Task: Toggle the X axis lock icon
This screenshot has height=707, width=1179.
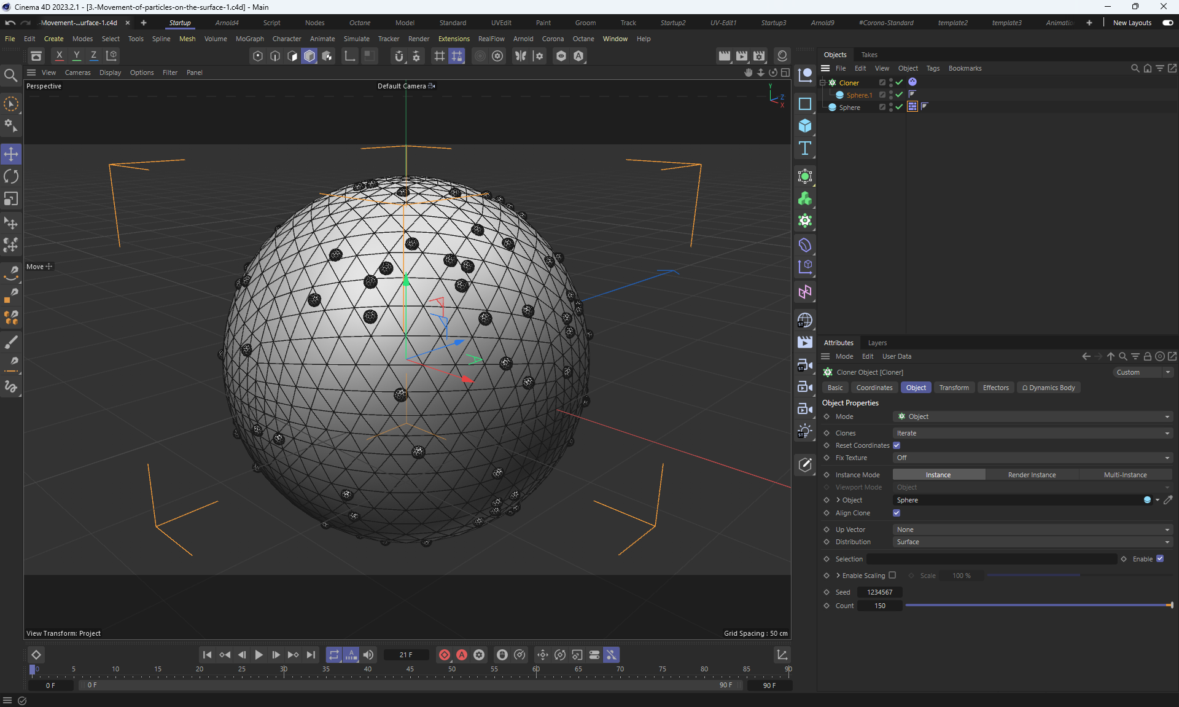Action: pos(59,56)
